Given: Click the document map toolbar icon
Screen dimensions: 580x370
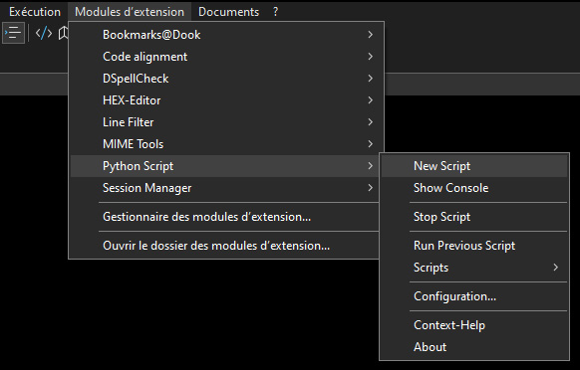Looking at the screenshot, I should [x=63, y=33].
